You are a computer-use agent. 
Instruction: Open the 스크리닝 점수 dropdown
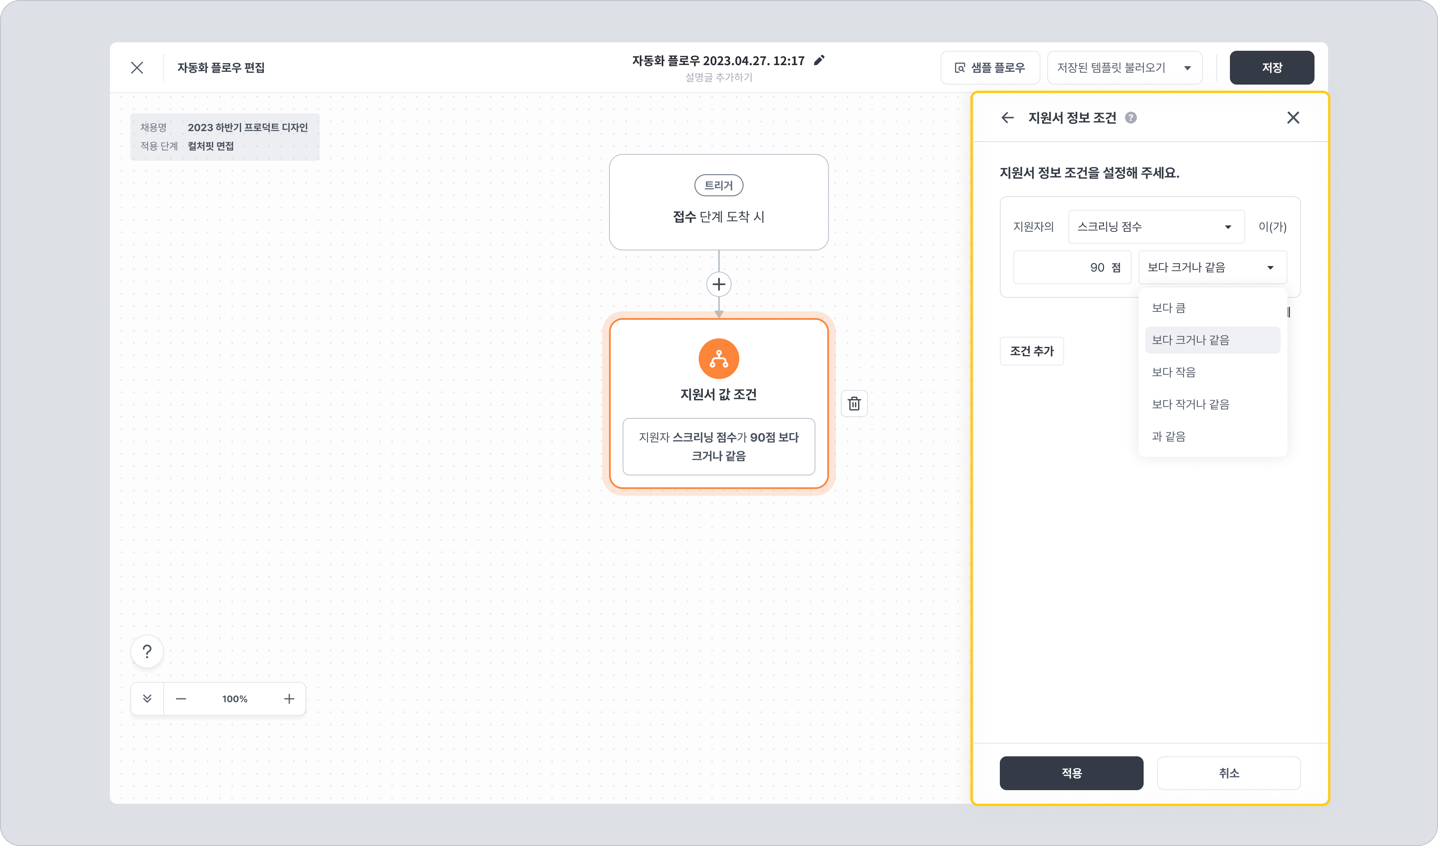pos(1155,227)
